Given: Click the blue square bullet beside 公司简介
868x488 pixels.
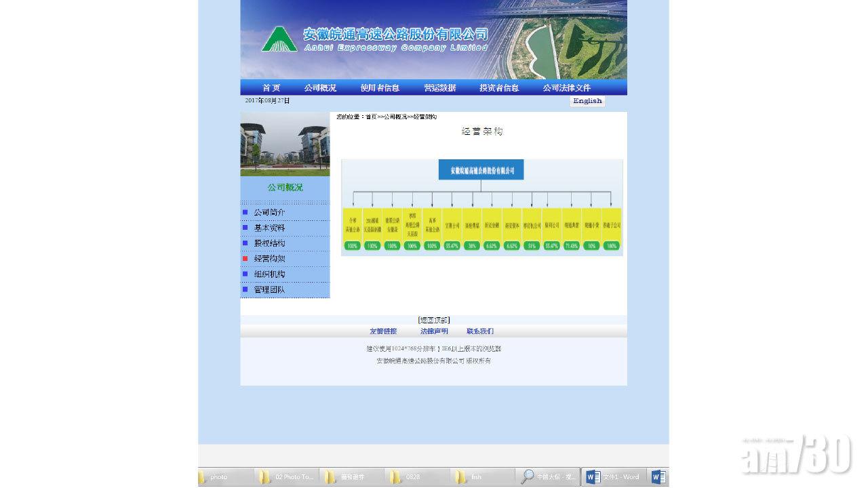Looking at the screenshot, I should pyautogui.click(x=246, y=211).
